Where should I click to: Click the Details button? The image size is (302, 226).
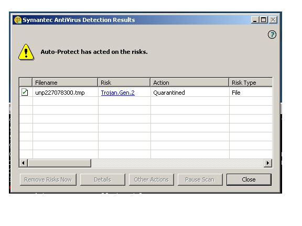click(102, 179)
